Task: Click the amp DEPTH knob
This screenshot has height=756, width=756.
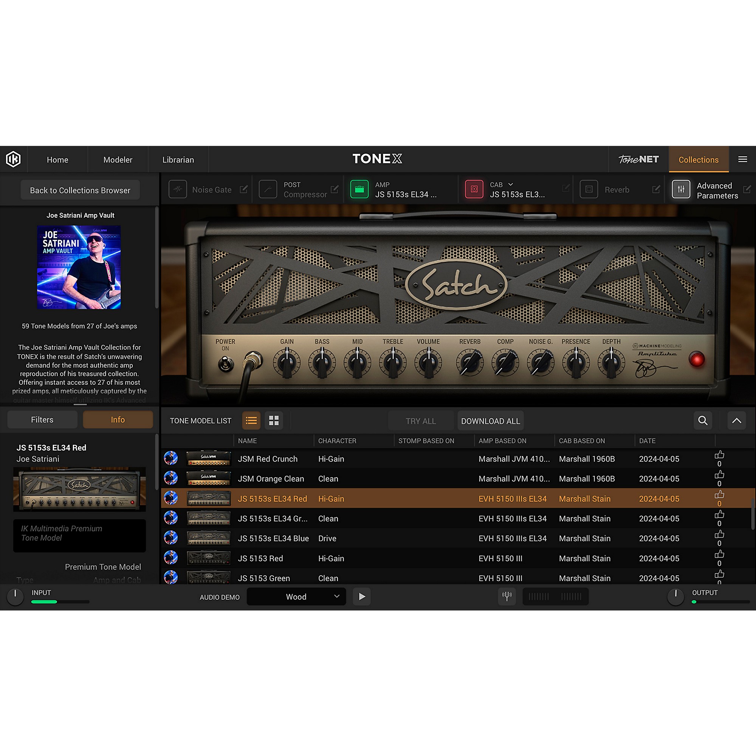Action: click(611, 362)
